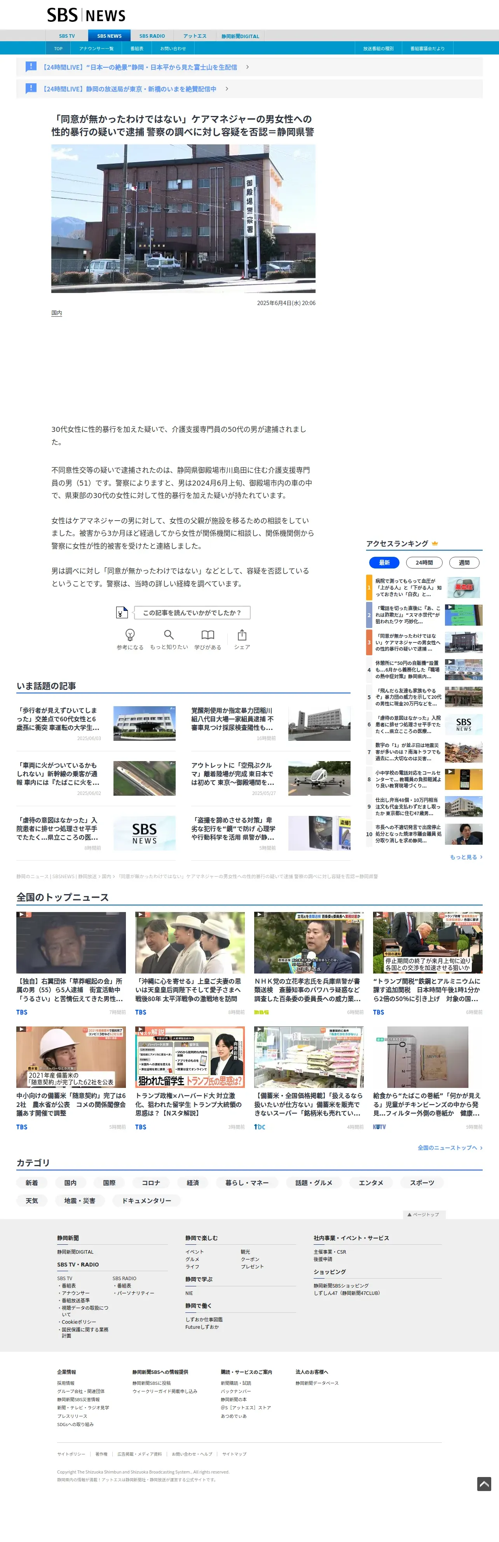Select the 天気 category pill
This screenshot has height=1542, width=499.
tap(31, 1200)
